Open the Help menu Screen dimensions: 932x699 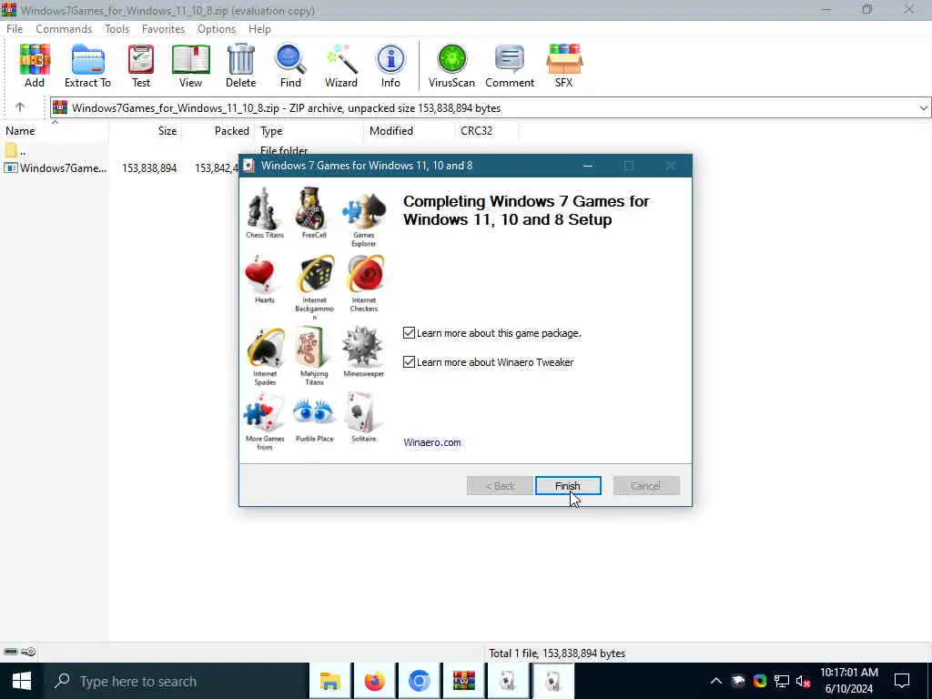coord(259,28)
